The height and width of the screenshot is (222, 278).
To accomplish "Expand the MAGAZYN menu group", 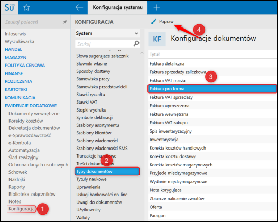I will (x=16, y=58).
